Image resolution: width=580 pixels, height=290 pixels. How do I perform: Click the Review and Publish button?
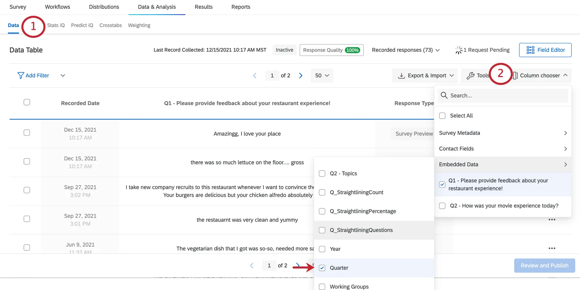pyautogui.click(x=545, y=265)
